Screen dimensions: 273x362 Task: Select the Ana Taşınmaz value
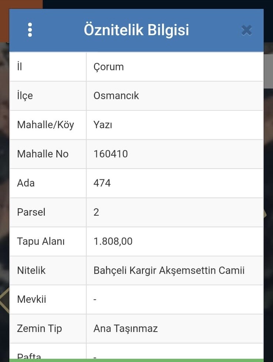tap(125, 329)
